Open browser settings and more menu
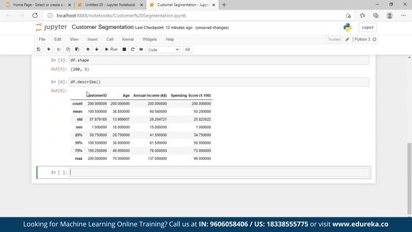Image resolution: width=412 pixels, height=232 pixels. coord(404,15)
